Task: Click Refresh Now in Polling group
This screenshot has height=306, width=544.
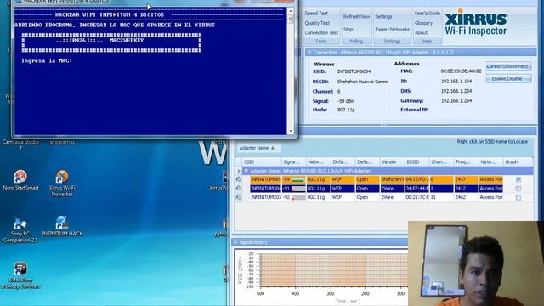Action: point(356,17)
